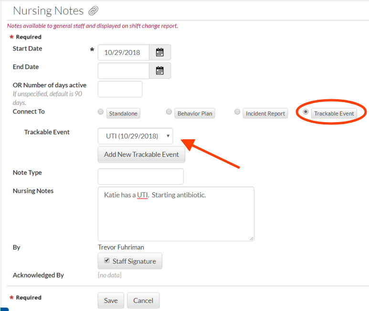Viewport: 369px width, 311px height.
Task: Click the number of days active field
Action: pos(120,89)
